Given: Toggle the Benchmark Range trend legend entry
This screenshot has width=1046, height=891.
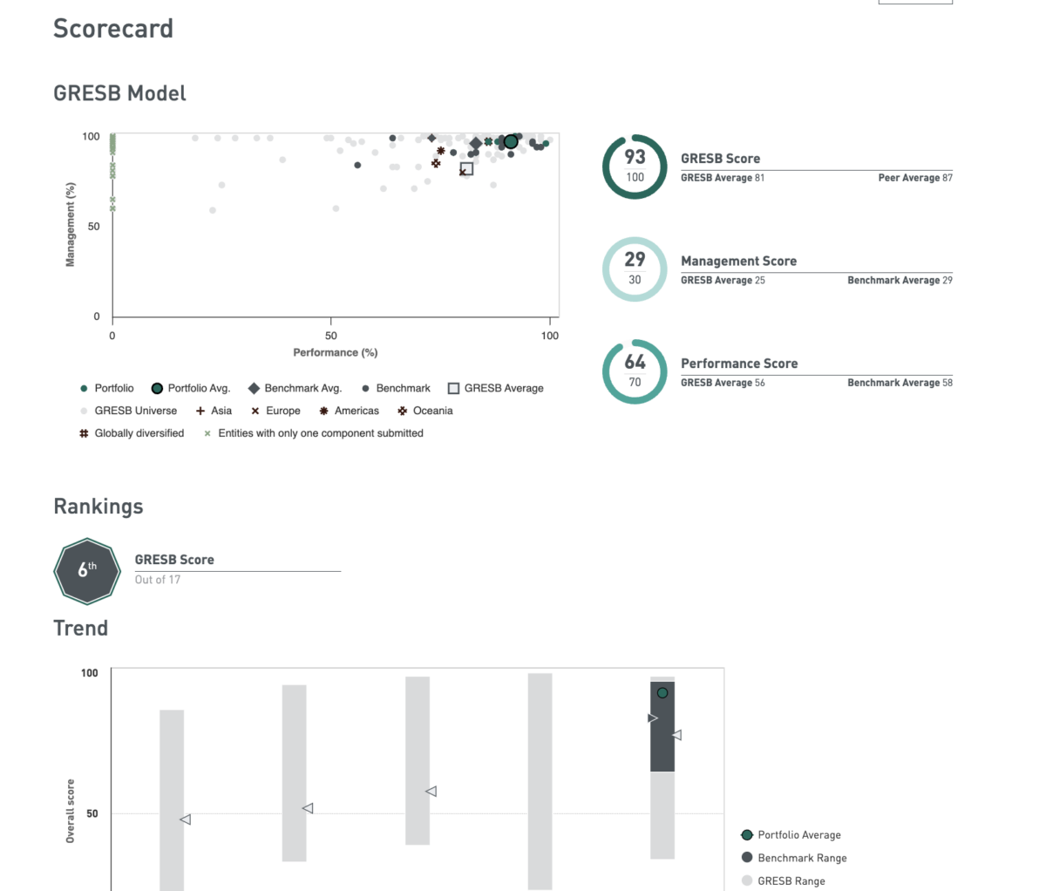Looking at the screenshot, I should click(794, 858).
